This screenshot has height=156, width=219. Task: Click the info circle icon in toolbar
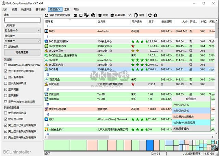pyautogui.click(x=156, y=15)
